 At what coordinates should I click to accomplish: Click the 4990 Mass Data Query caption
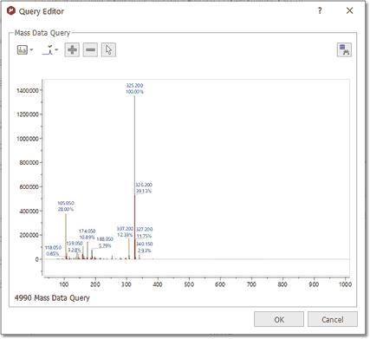(x=52, y=298)
